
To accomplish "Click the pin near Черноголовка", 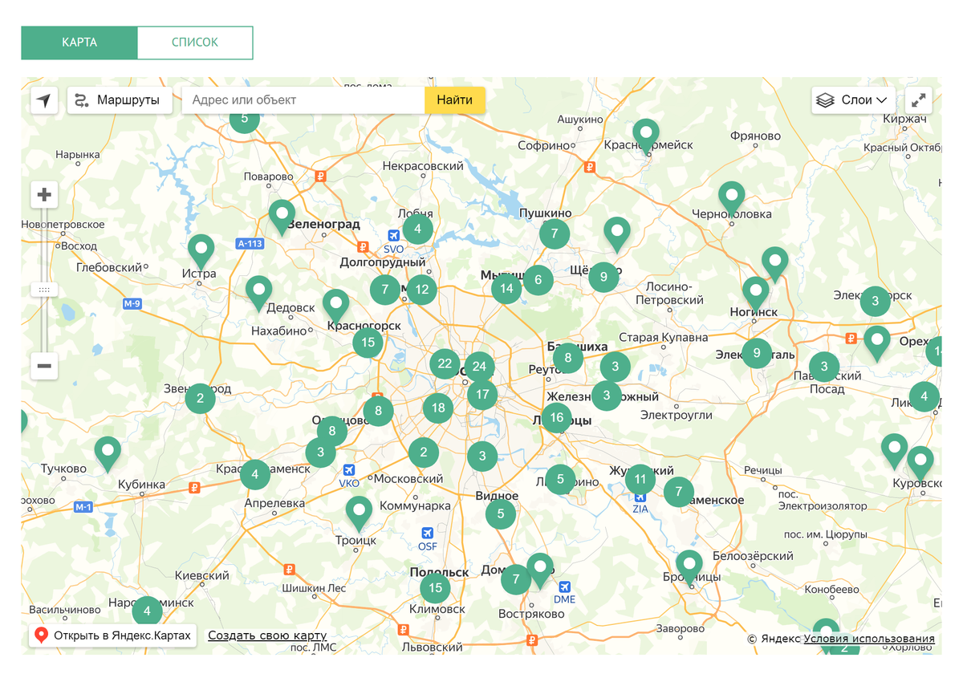I will point(731,195).
